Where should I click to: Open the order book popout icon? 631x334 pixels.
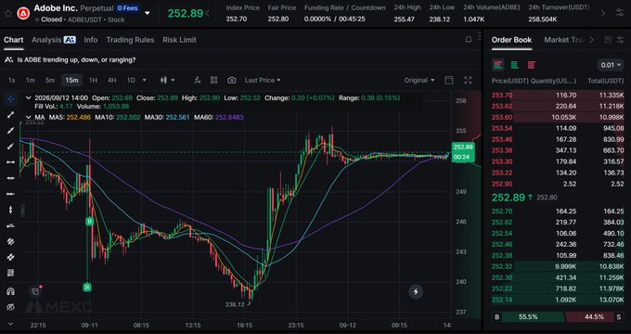coord(608,40)
